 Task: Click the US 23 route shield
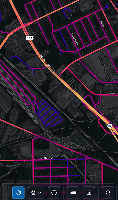[110, 126]
